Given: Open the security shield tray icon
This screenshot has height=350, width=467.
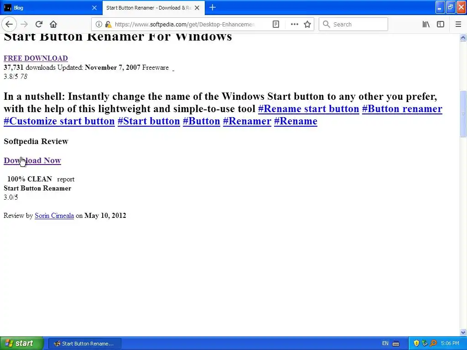Looking at the screenshot, I should point(416,344).
